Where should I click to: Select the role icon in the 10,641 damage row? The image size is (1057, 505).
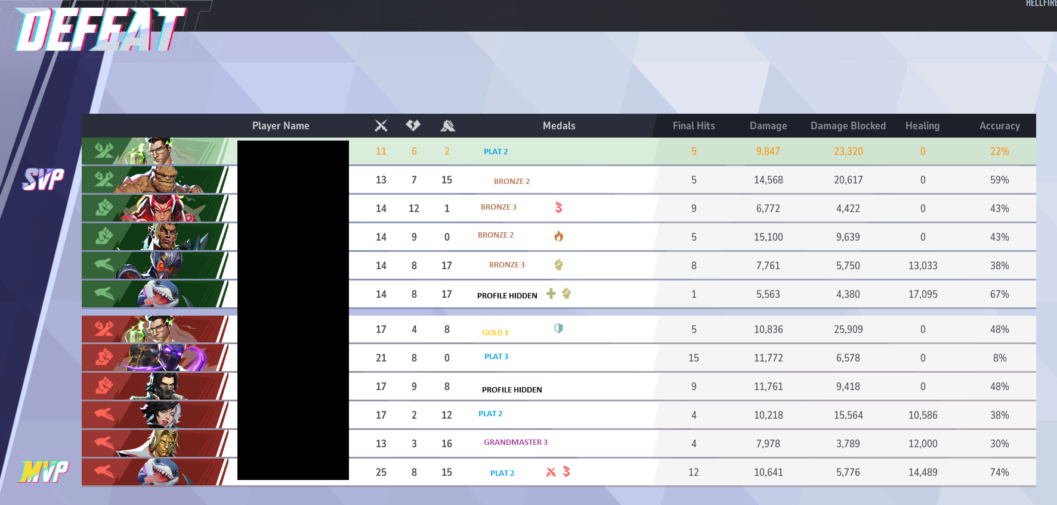tap(104, 472)
